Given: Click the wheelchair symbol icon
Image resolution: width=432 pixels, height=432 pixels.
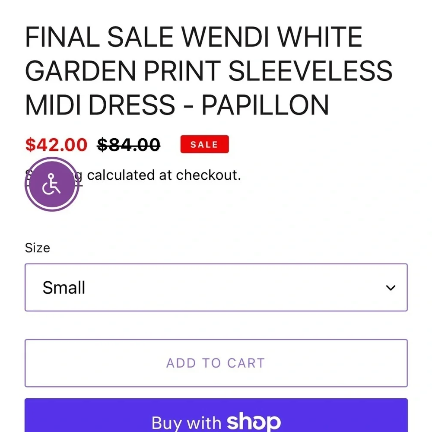Looking at the screenshot, I should tap(51, 184).
